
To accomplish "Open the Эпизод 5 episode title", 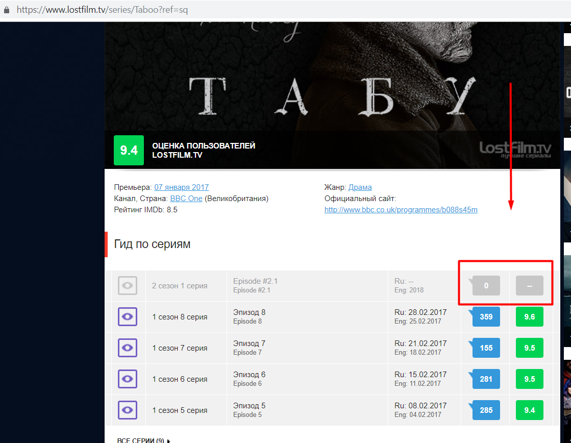I will [x=249, y=406].
